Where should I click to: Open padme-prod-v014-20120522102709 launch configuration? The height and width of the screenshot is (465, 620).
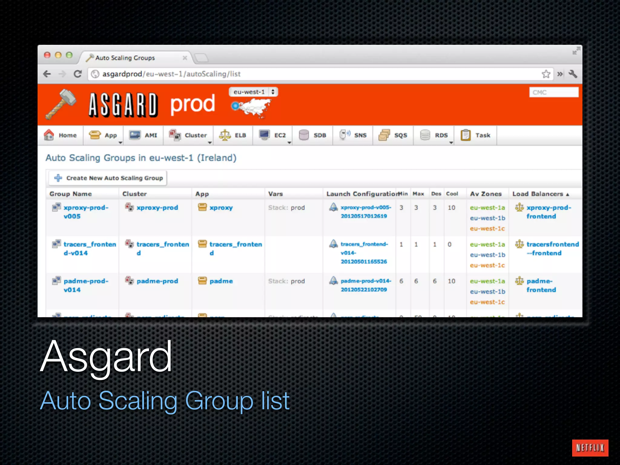(366, 285)
